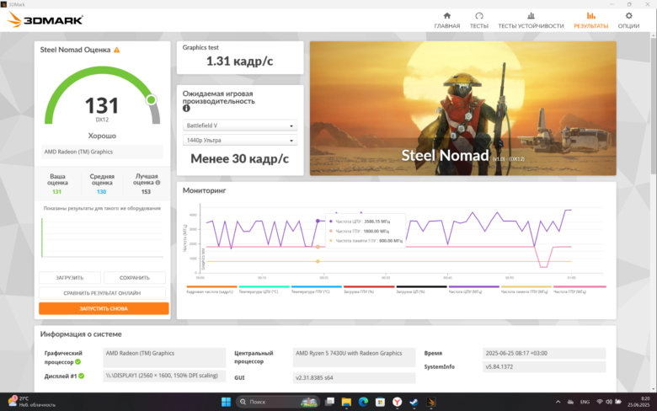
Task: Click the 3DMark taskbar icon
Action: click(x=430, y=402)
